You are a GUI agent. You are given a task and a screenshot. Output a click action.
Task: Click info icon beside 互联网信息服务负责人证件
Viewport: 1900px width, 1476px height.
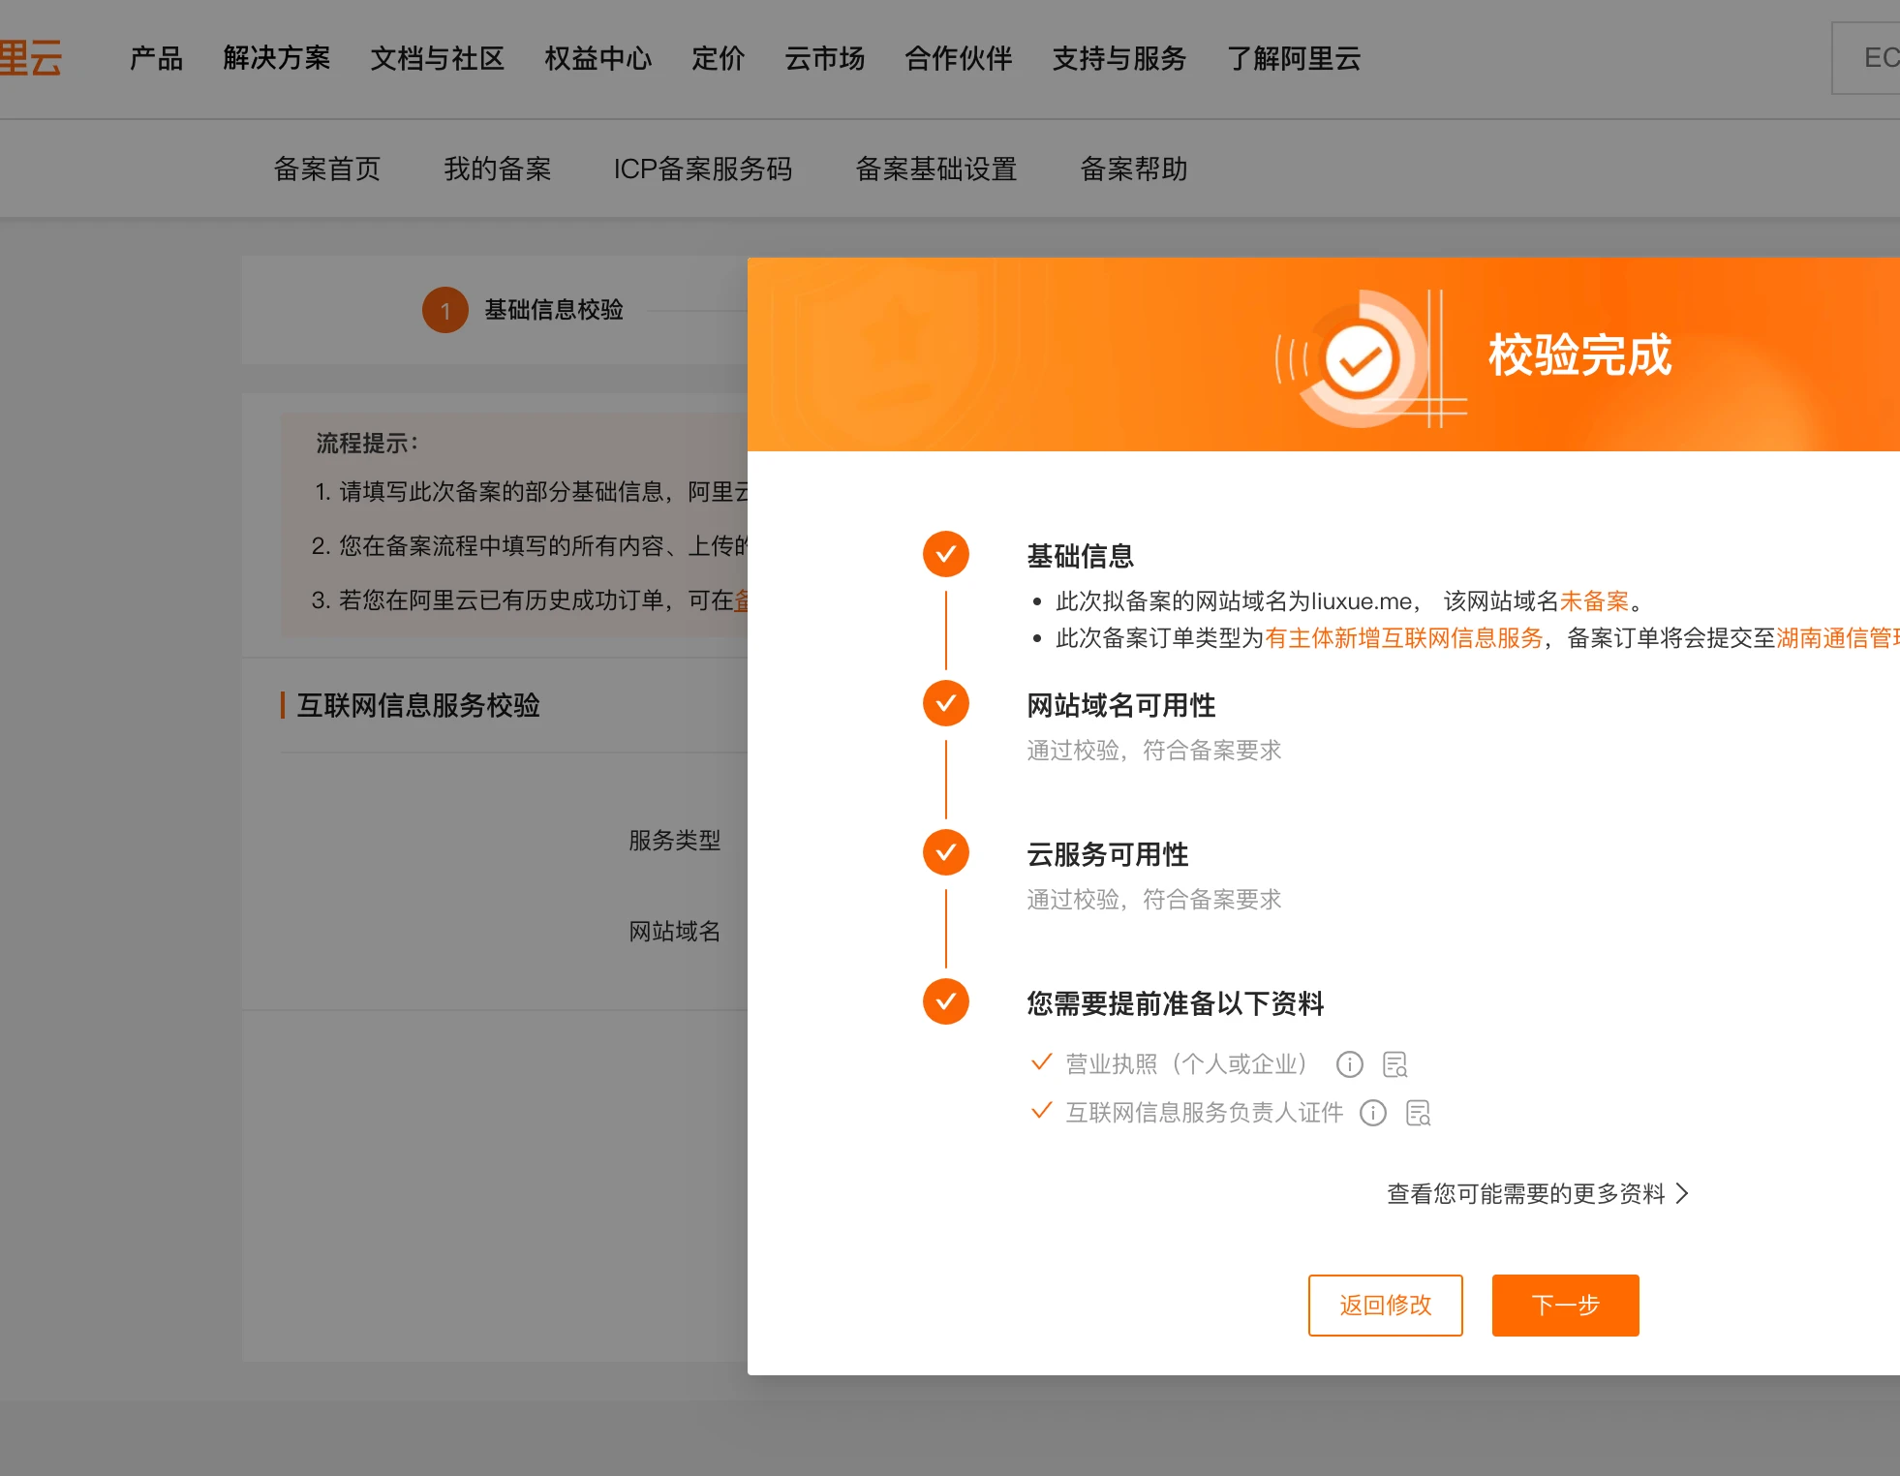1372,1113
